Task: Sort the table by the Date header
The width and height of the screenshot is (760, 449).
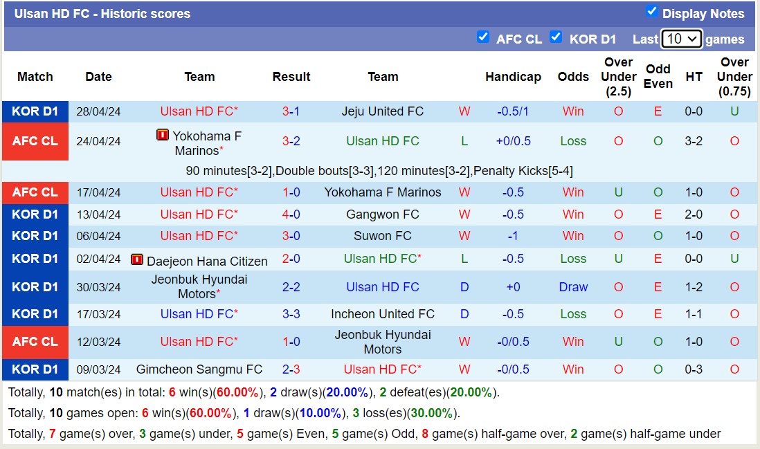Action: click(98, 77)
